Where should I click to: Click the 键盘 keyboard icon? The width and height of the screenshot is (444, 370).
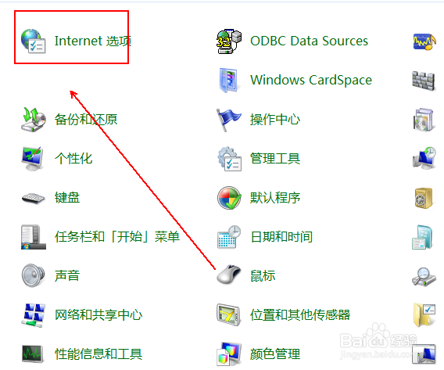pyautogui.click(x=34, y=198)
